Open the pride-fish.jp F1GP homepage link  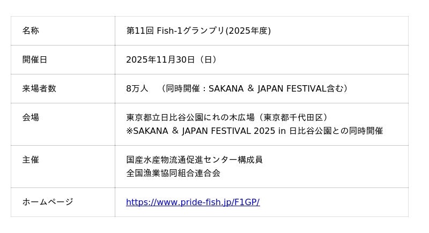[x=193, y=202]
